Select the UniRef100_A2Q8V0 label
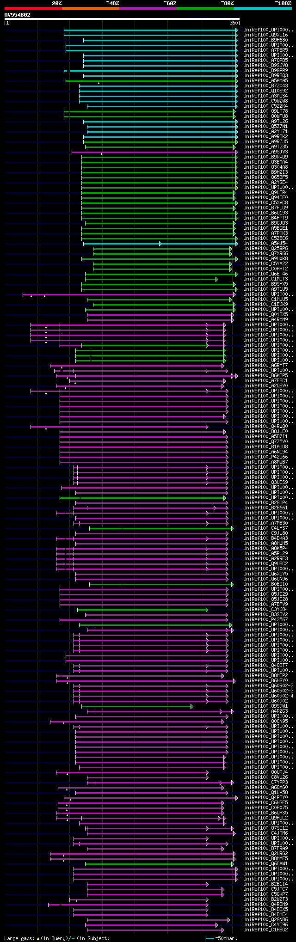 [265, 385]
